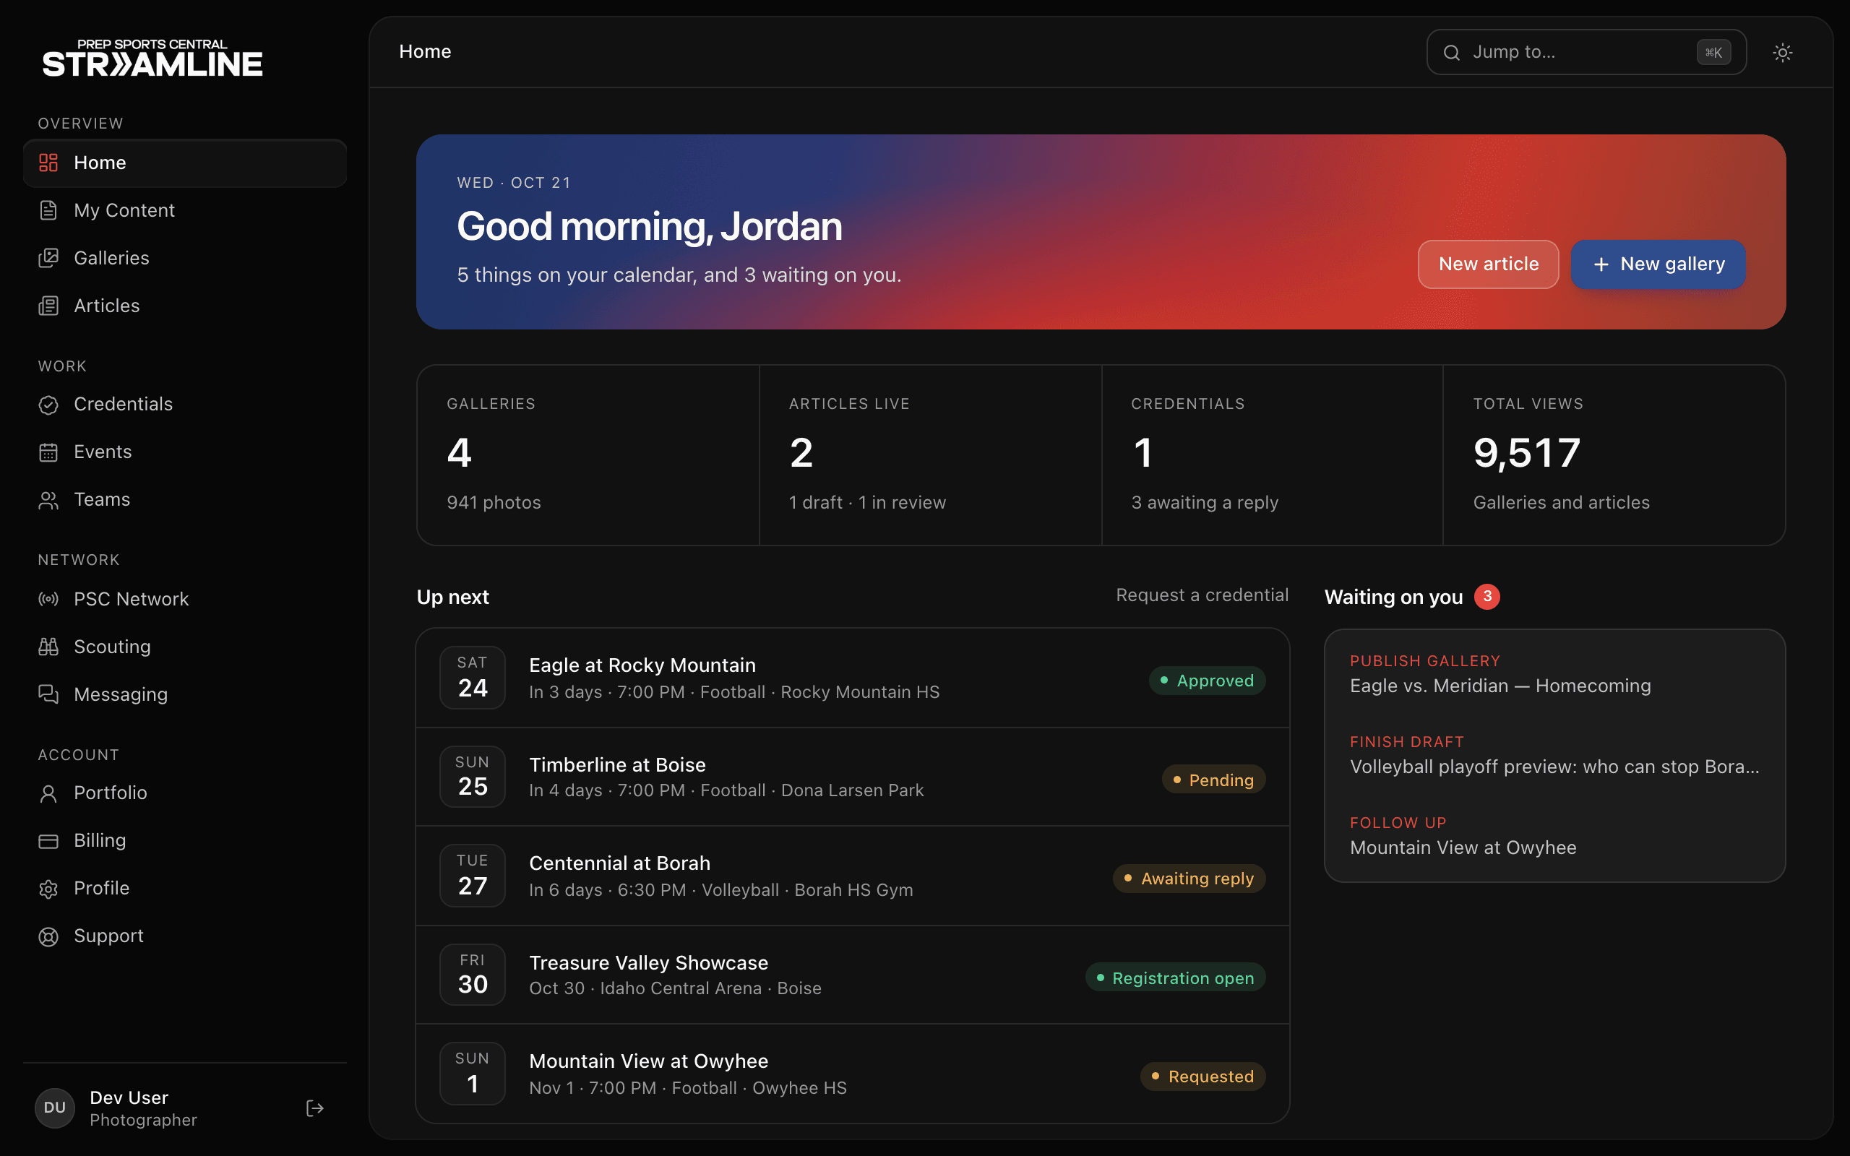Click the Requested status badge

click(x=1202, y=1077)
